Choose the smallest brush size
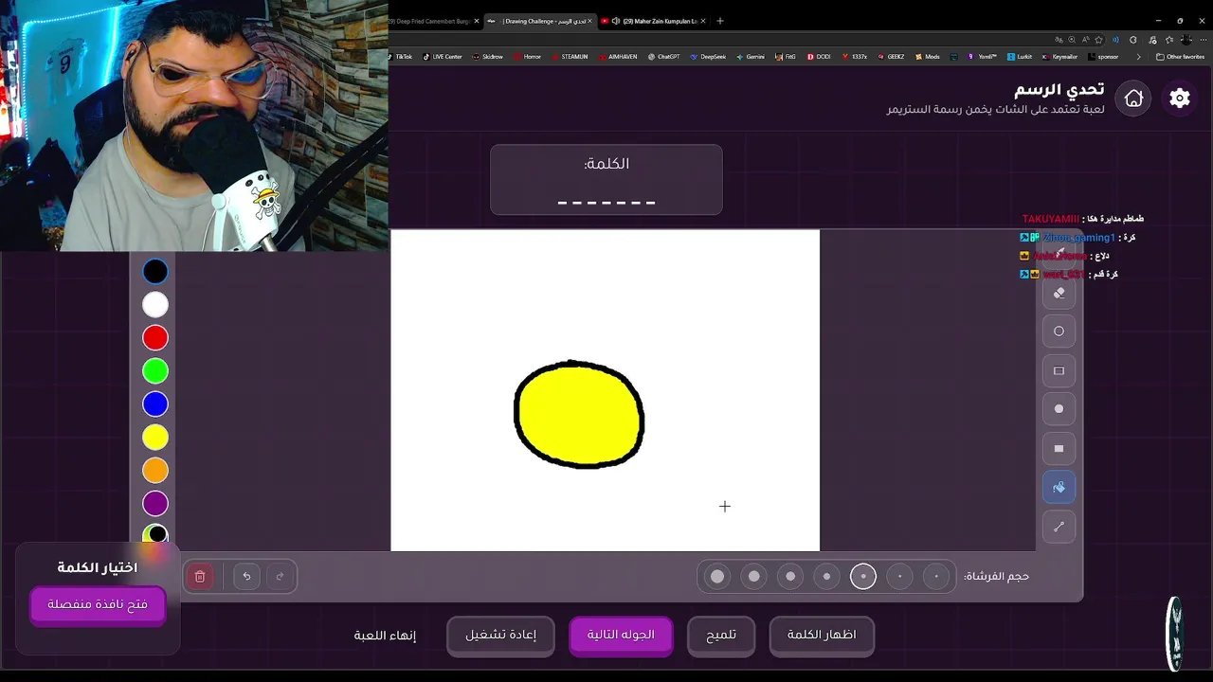1213x682 pixels. (x=936, y=576)
